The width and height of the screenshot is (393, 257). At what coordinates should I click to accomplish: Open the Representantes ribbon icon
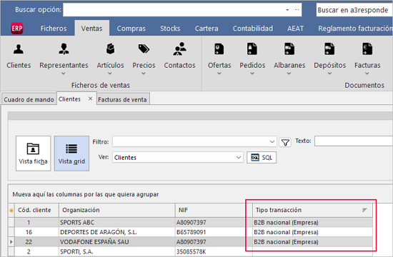click(64, 49)
